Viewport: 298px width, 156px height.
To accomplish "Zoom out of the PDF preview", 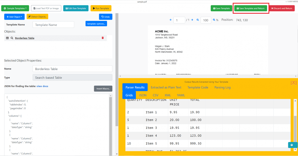I will pyautogui.click(x=198, y=20).
